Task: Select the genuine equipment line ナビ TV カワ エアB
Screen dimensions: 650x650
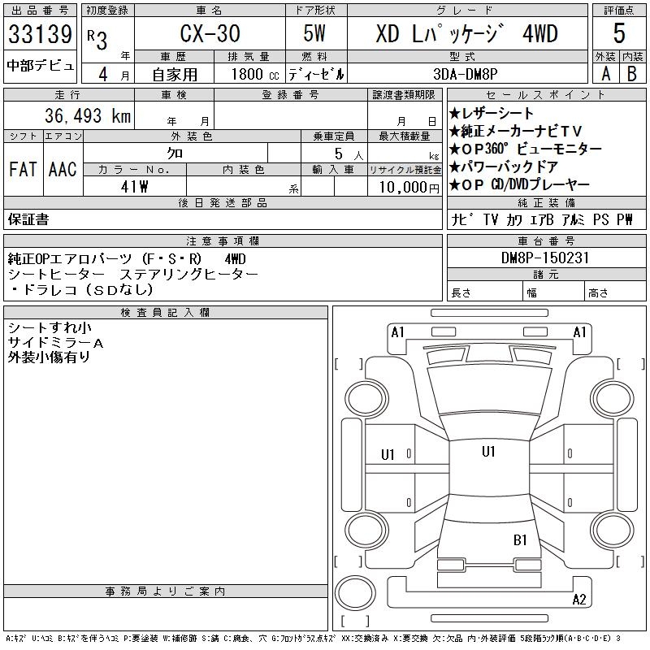Action: 541,219
